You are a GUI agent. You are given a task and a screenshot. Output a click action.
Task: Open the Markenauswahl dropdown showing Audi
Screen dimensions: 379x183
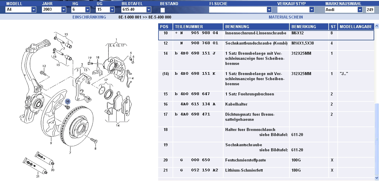coord(360,10)
